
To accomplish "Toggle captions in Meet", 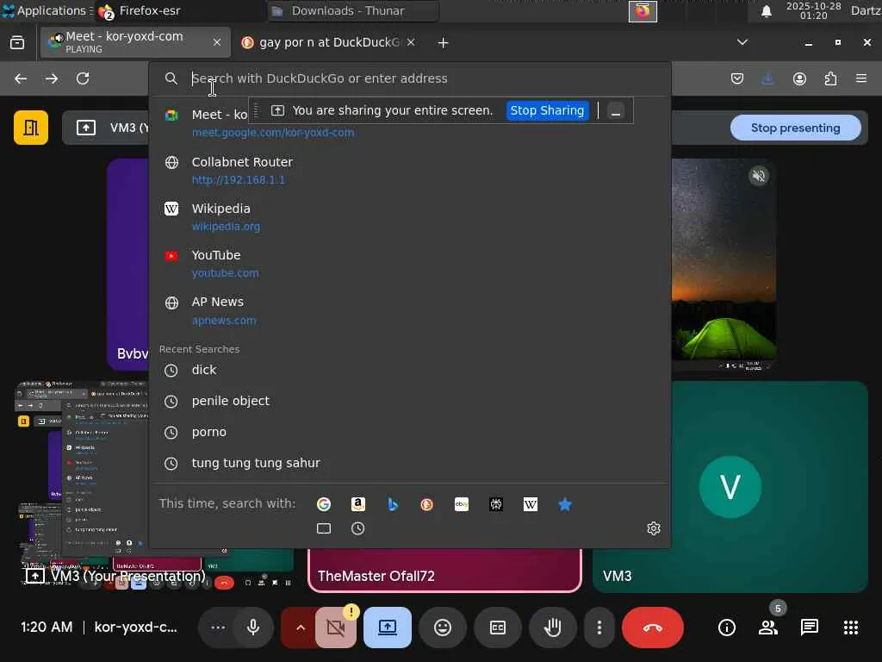I will (498, 628).
